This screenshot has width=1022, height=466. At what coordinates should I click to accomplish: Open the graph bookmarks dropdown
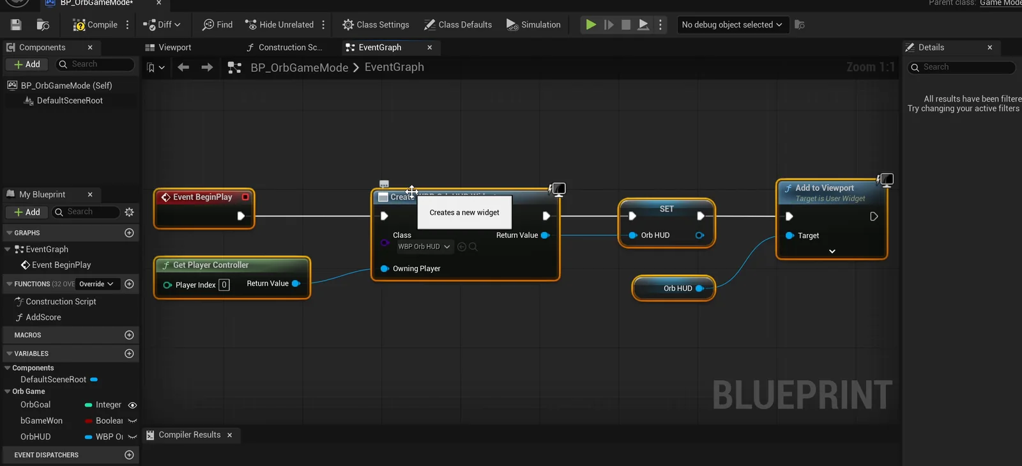point(155,68)
